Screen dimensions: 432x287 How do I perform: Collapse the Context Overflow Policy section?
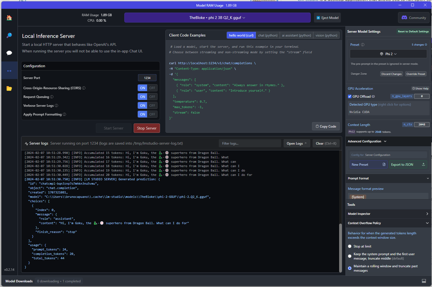coord(389,223)
